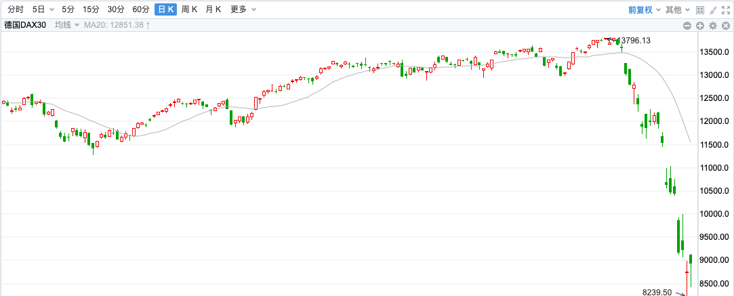Image resolution: width=734 pixels, height=296 pixels.
Task: Switch to 5分 minute chart
Action: pyautogui.click(x=68, y=9)
